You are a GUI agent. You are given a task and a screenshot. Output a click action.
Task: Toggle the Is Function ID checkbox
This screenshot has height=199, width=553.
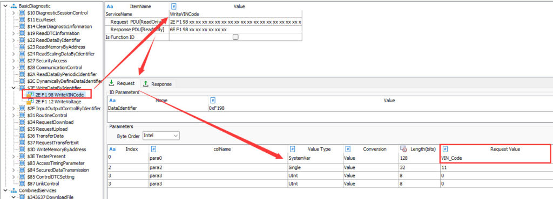(x=235, y=37)
